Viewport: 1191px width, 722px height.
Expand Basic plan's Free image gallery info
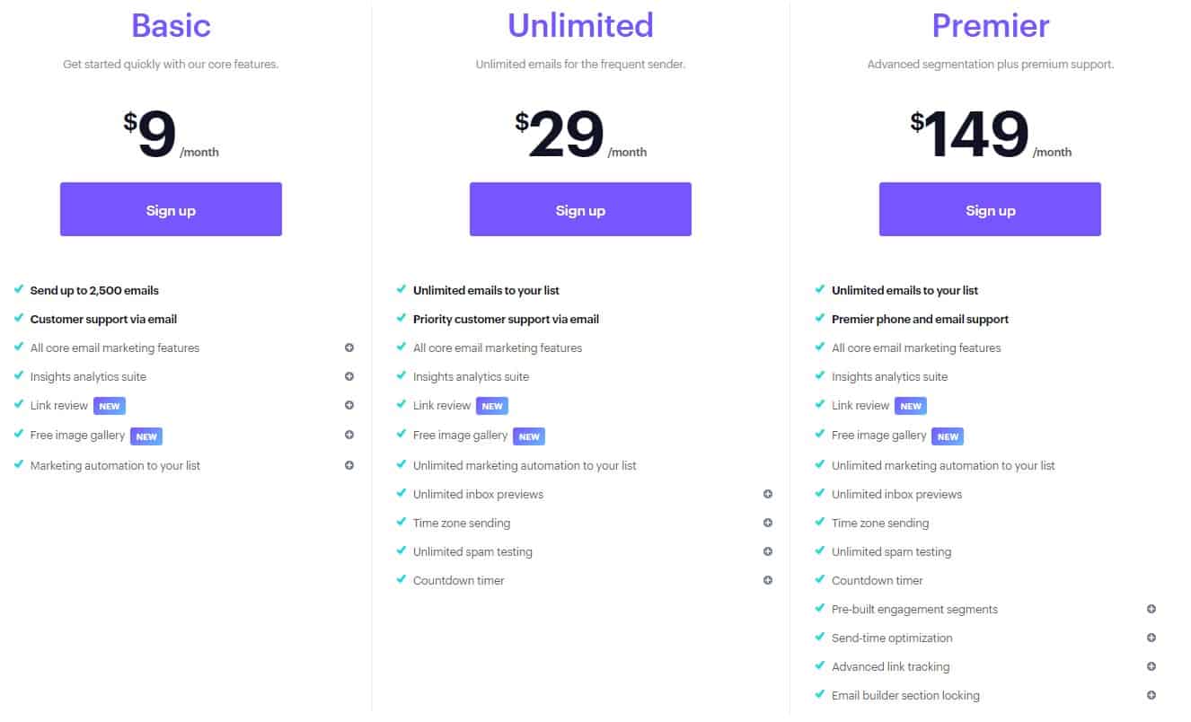click(x=349, y=435)
